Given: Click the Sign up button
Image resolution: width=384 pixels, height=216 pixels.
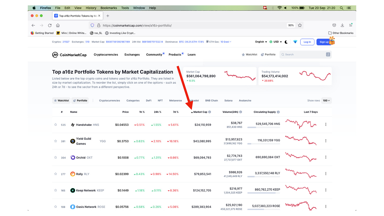Looking at the screenshot, I should [324, 42].
